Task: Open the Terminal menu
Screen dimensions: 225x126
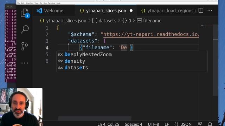Action: [52, 3]
